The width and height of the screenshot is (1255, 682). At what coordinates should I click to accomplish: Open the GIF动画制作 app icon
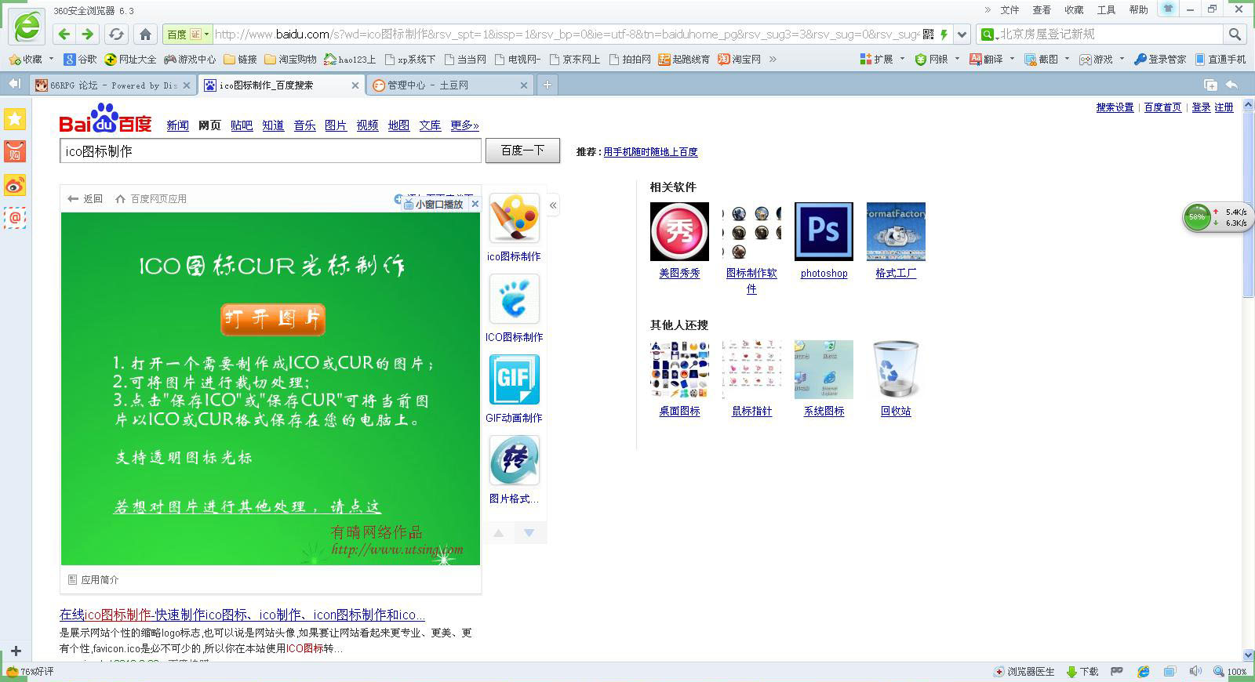coord(515,379)
